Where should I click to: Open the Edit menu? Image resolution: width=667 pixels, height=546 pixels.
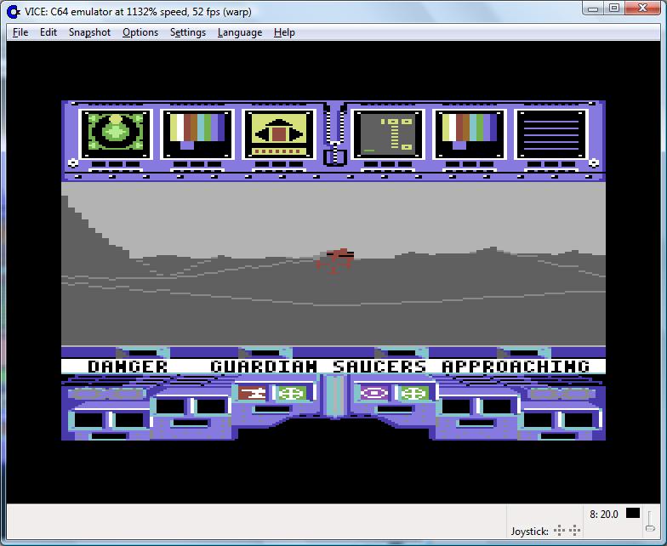[48, 32]
